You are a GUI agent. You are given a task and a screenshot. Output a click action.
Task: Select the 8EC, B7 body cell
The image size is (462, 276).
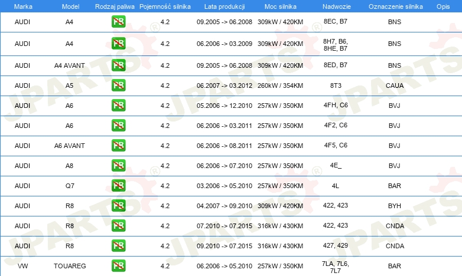(x=336, y=21)
